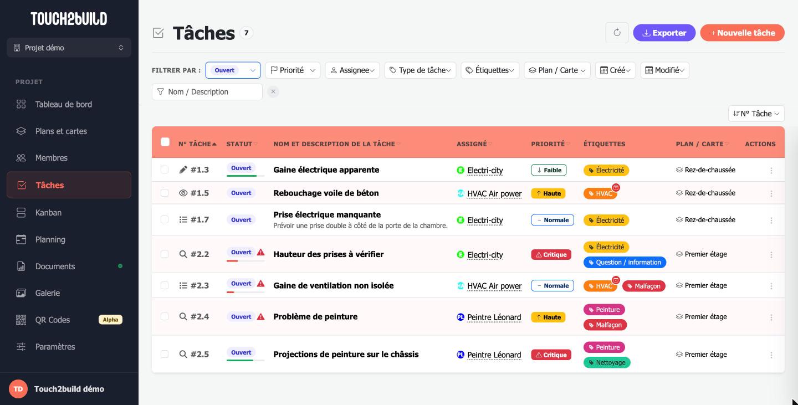Open Kanban from the sidebar
Screen dimensions: 798x405
(69, 213)
